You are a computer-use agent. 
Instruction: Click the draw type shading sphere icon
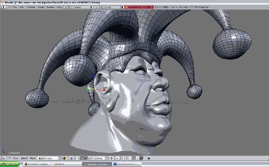[x=65, y=158]
